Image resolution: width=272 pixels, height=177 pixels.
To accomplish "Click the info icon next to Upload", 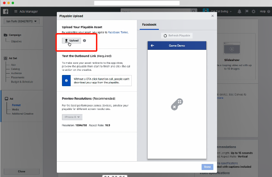I will 84,41.
